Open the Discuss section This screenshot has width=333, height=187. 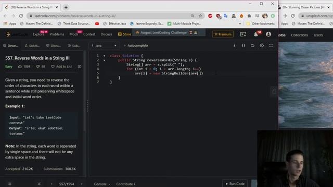106,34
